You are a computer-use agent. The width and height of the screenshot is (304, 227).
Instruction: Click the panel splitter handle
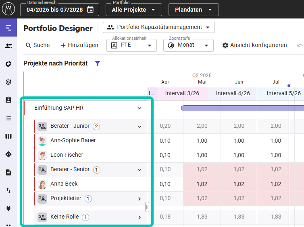coord(147,207)
